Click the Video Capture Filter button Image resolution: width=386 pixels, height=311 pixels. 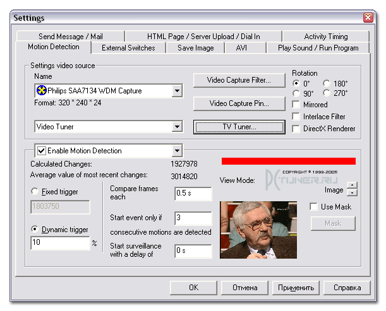(x=239, y=80)
